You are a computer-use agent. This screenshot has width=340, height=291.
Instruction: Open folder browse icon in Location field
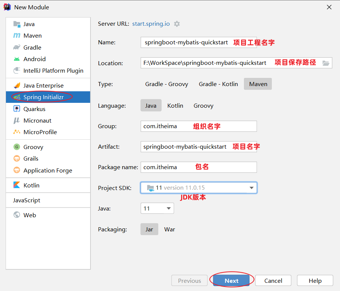click(x=326, y=63)
